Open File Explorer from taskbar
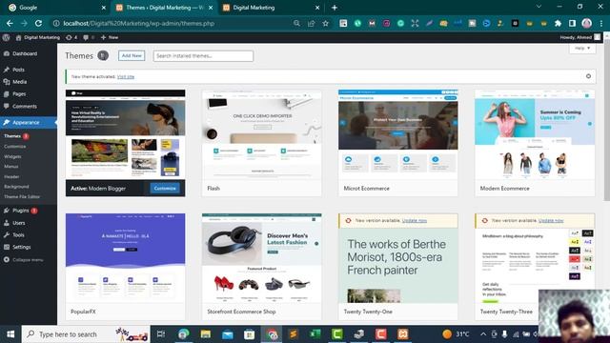This screenshot has width=610, height=343. tap(206, 334)
